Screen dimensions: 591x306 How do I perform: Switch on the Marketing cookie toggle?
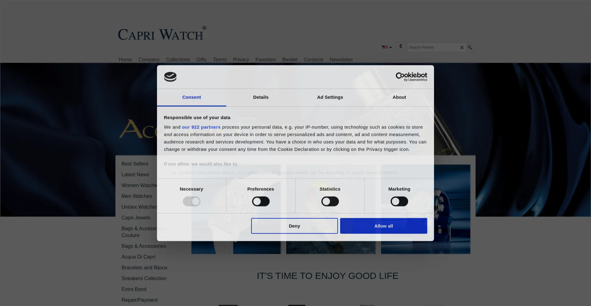pos(399,202)
